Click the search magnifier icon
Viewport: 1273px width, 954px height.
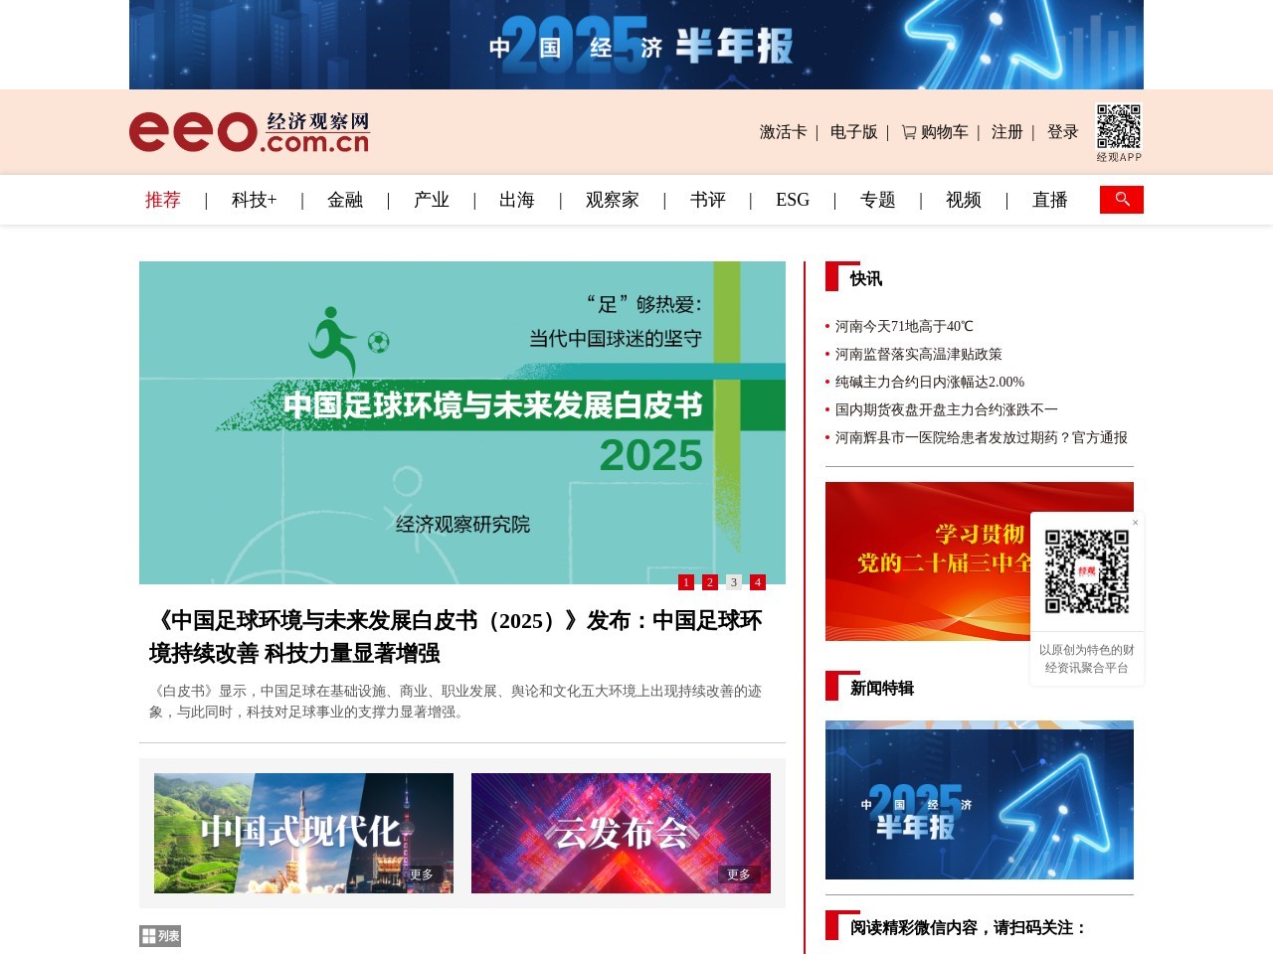tap(1122, 199)
